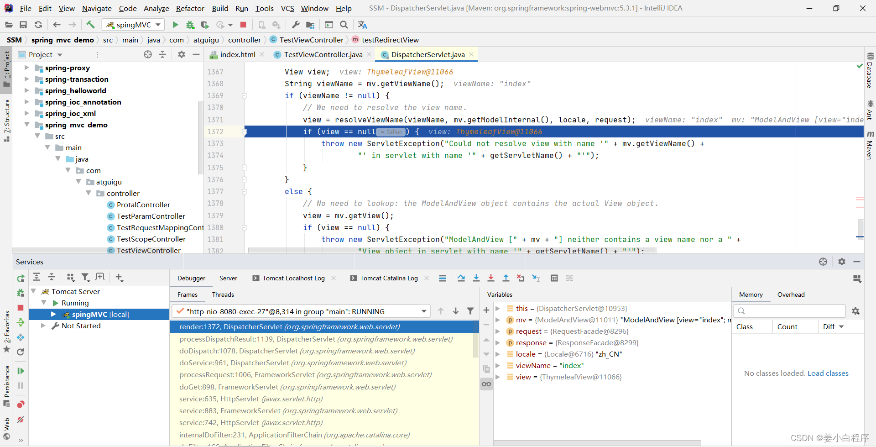Viewport: 876px width, 447px height.
Task: Click the Step Into debugger icon
Action: point(476,278)
